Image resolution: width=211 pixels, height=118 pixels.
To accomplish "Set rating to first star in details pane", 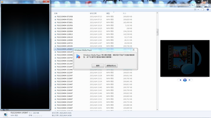I will 34,115.
